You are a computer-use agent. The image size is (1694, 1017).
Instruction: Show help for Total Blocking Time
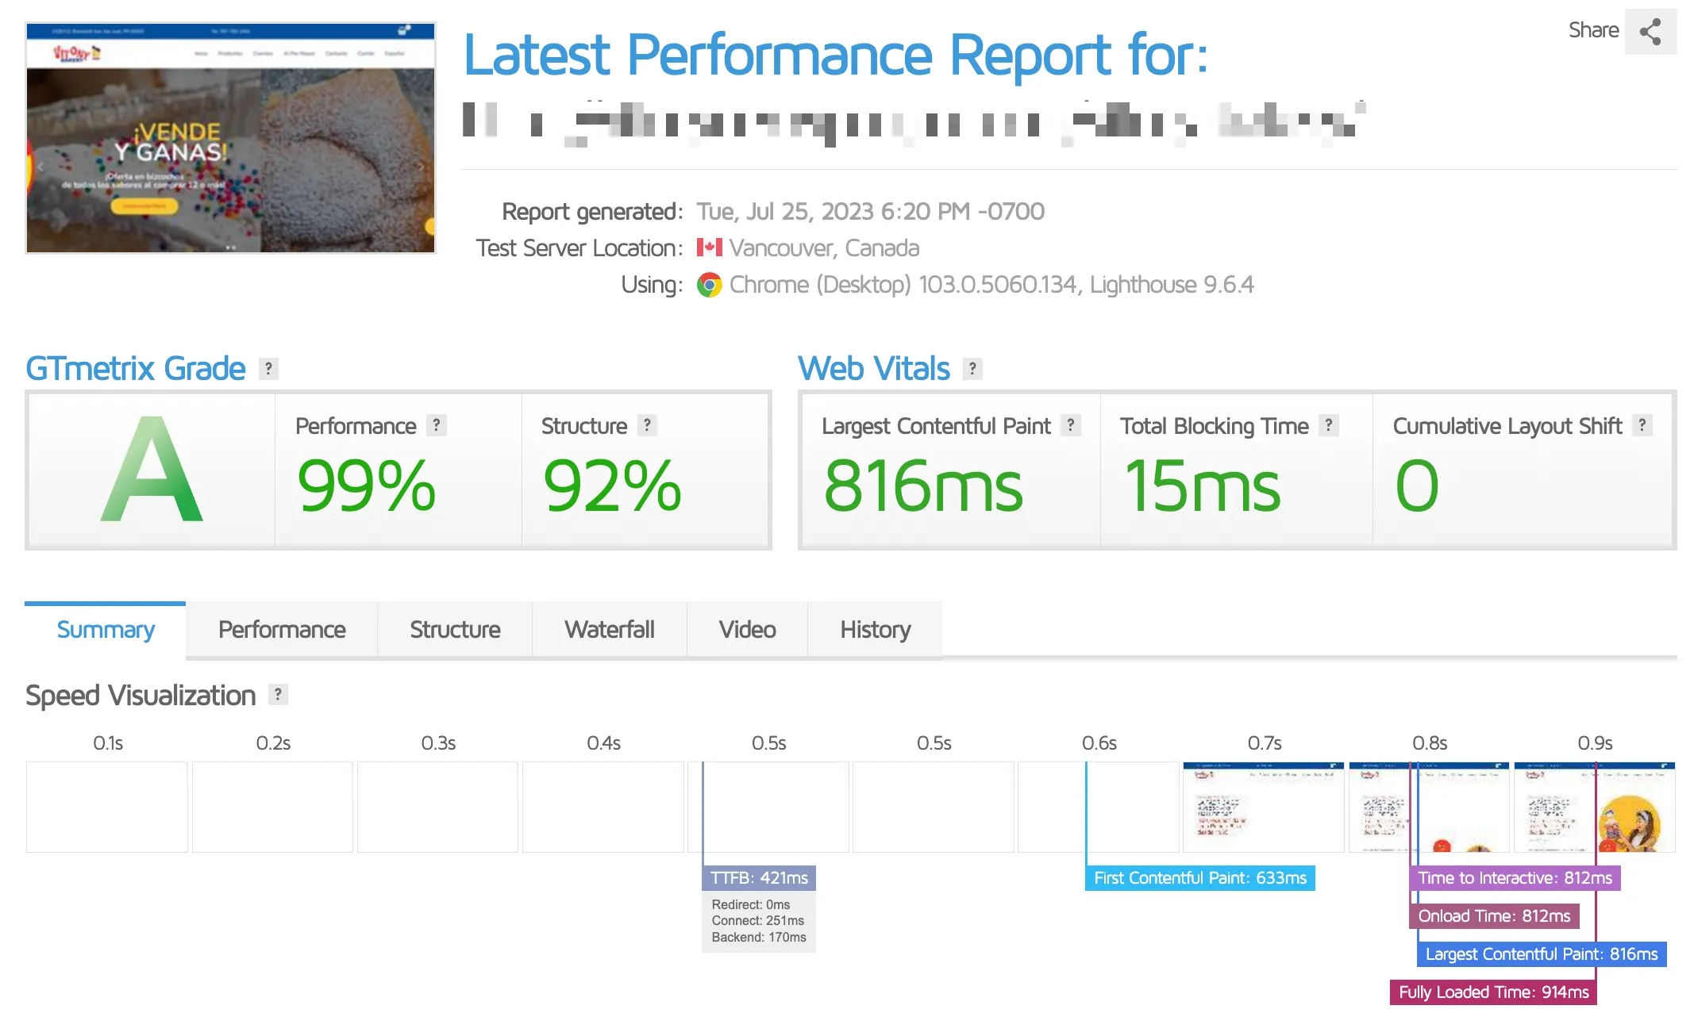coord(1328,425)
